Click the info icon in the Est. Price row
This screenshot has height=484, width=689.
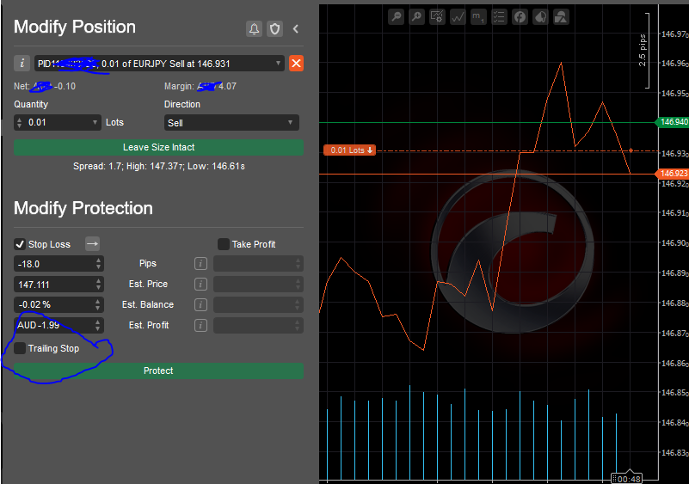pos(200,285)
